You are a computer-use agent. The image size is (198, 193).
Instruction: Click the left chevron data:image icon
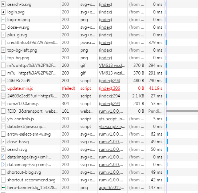pyautogui.click(x=3, y=157)
